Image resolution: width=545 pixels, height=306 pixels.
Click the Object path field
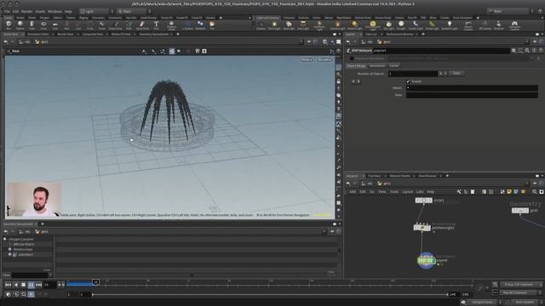coord(472,88)
